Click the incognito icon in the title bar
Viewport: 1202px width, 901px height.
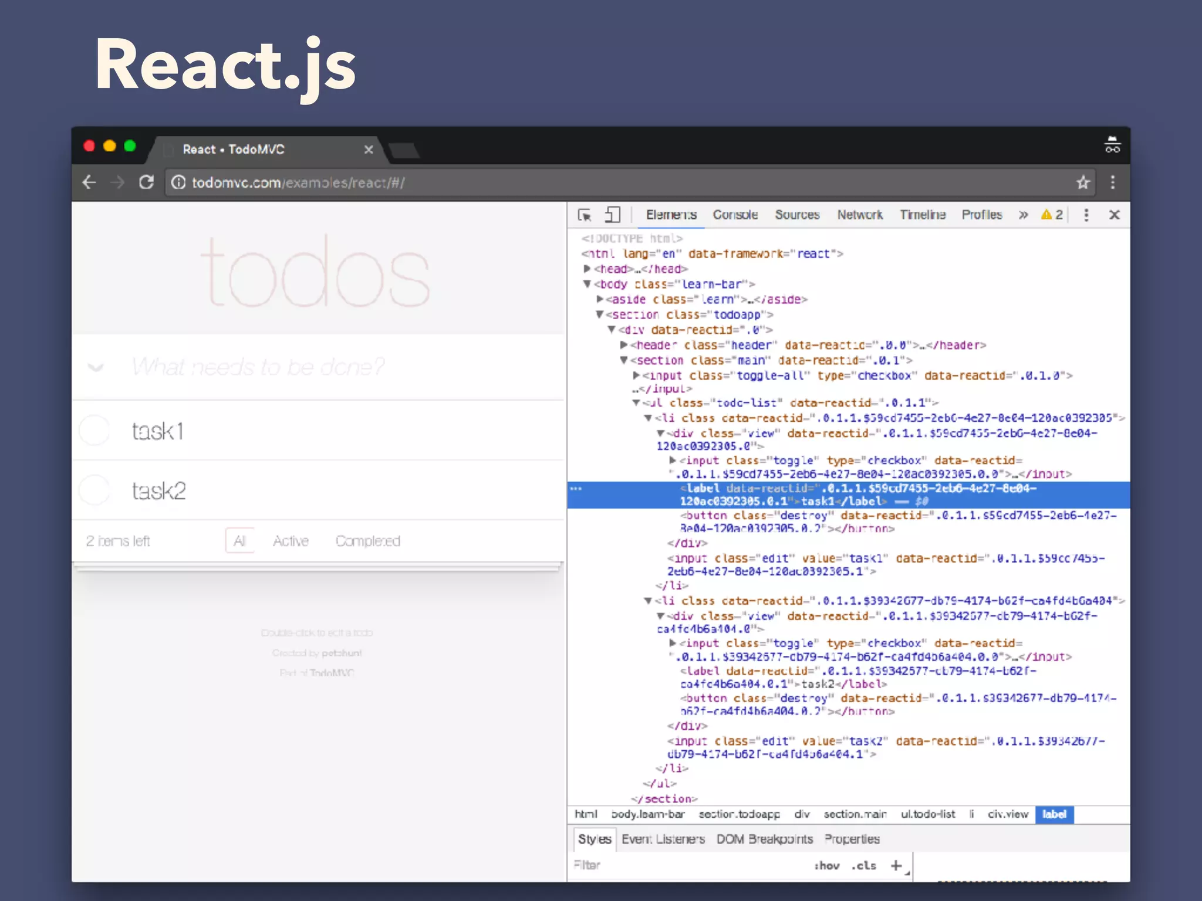coord(1112,144)
